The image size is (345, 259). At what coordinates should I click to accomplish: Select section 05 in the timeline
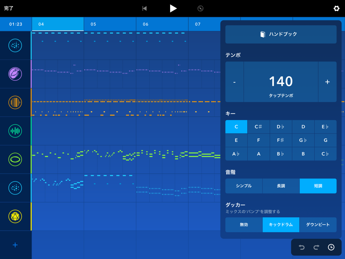tap(110, 24)
